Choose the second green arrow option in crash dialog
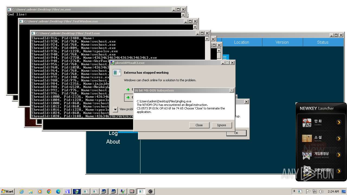Image resolution: width=347 pixels, height=195 pixels. point(128,97)
